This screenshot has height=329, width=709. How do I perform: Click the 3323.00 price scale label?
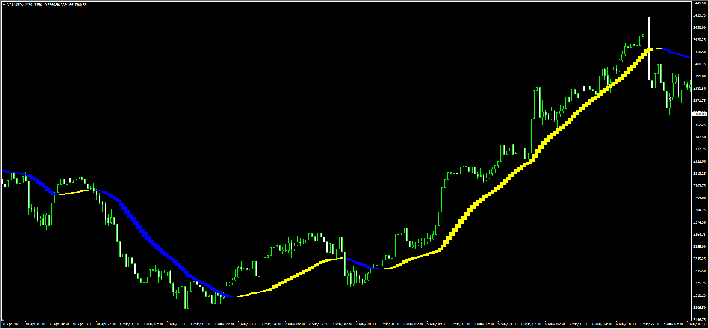click(700, 162)
